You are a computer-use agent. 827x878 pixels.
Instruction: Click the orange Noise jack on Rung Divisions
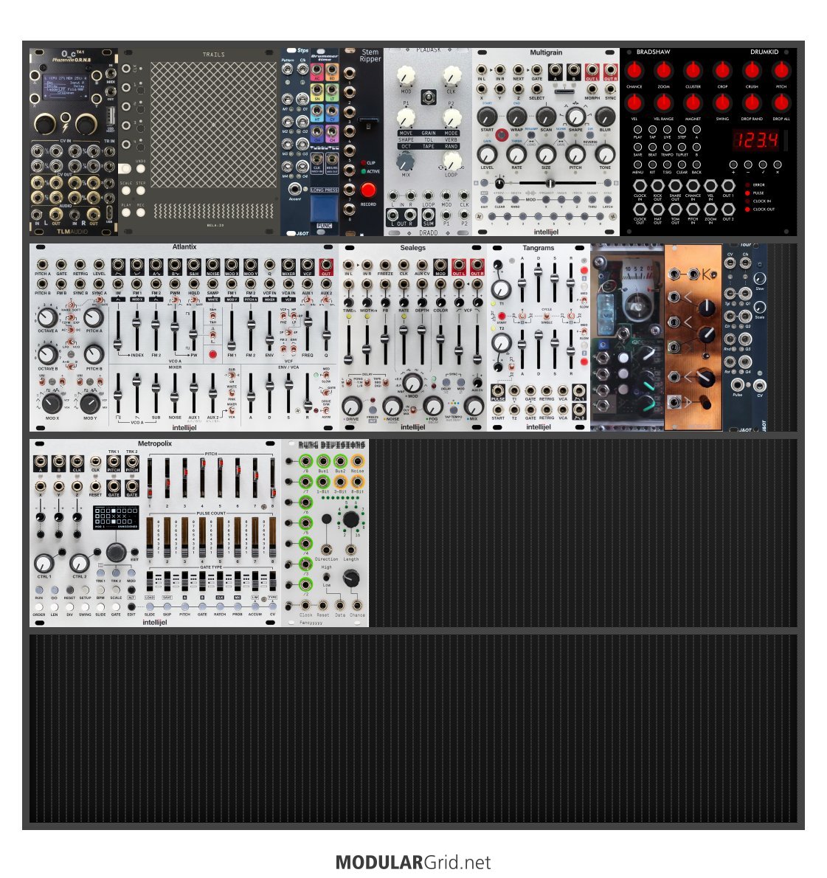pyautogui.click(x=357, y=461)
